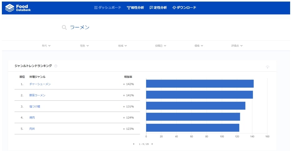Expand the 評価点 filter dropdown
Viewport: 292px width, 151px height.
[237, 46]
